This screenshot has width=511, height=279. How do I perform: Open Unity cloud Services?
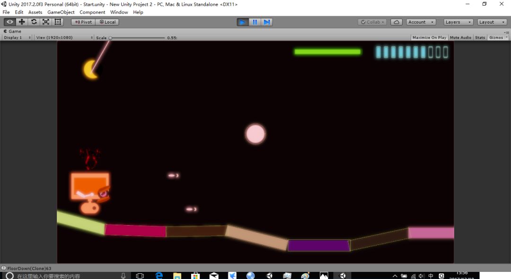[396, 22]
